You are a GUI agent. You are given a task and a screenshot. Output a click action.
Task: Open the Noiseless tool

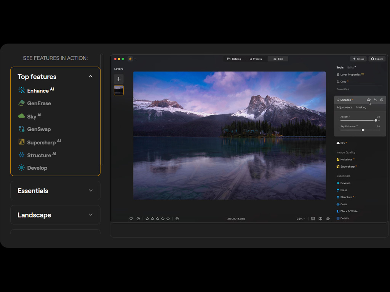(346, 160)
